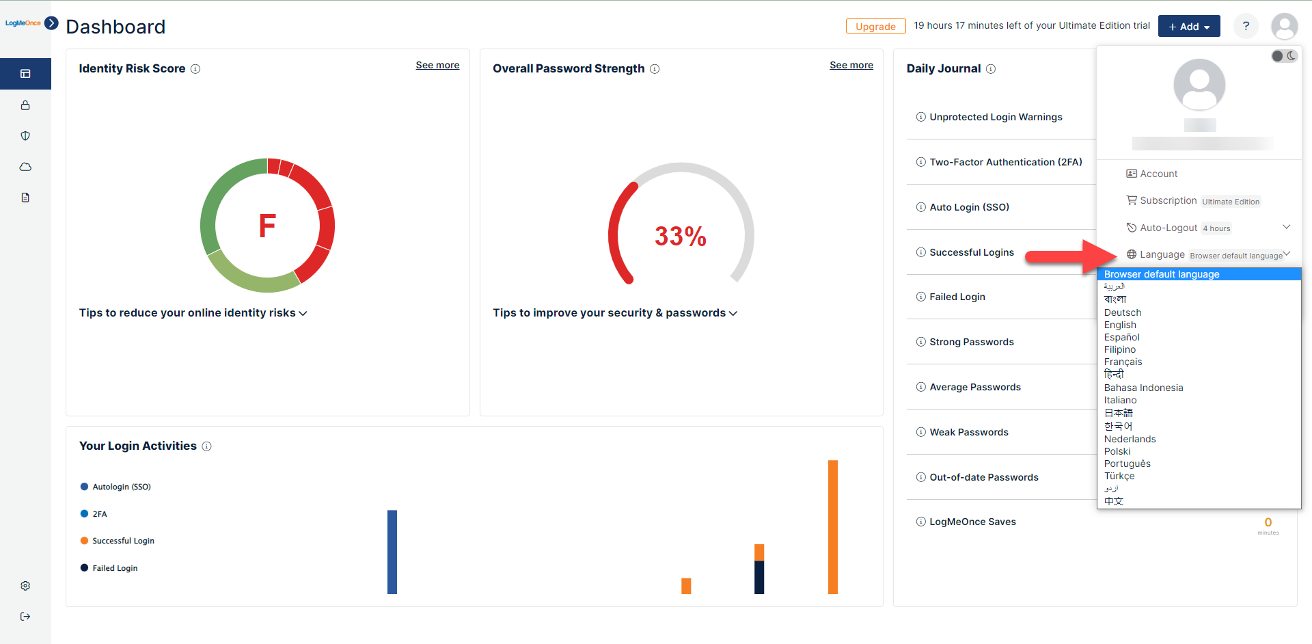Image resolution: width=1312 pixels, height=644 pixels.
Task: Click the Identity Risk Score donut chart
Action: pos(267,226)
